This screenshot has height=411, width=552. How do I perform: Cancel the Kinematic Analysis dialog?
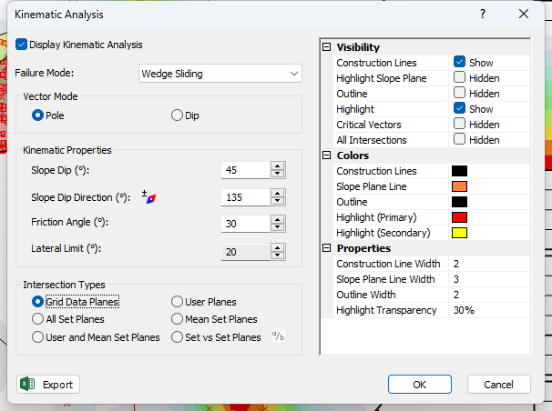pos(499,385)
